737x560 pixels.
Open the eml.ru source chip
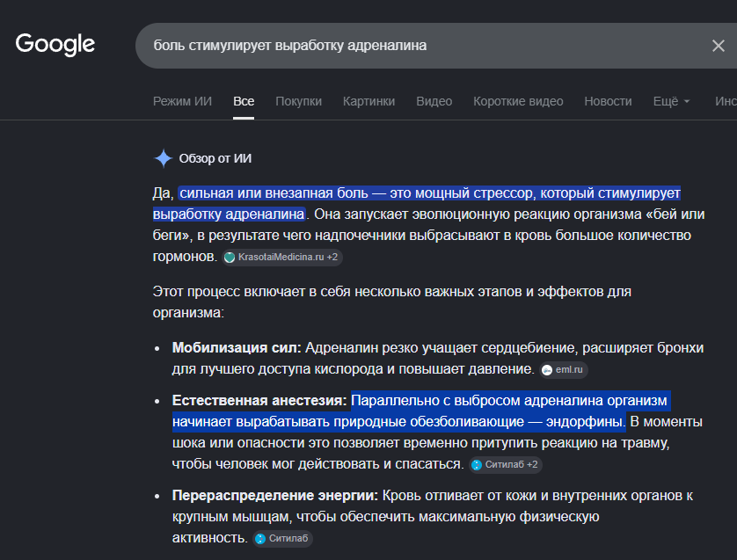(x=564, y=370)
